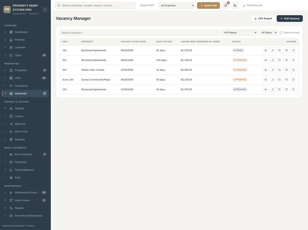Viewport: 308px width, 230px height.
Task: Click the Quick Add button
Action: point(208,5)
